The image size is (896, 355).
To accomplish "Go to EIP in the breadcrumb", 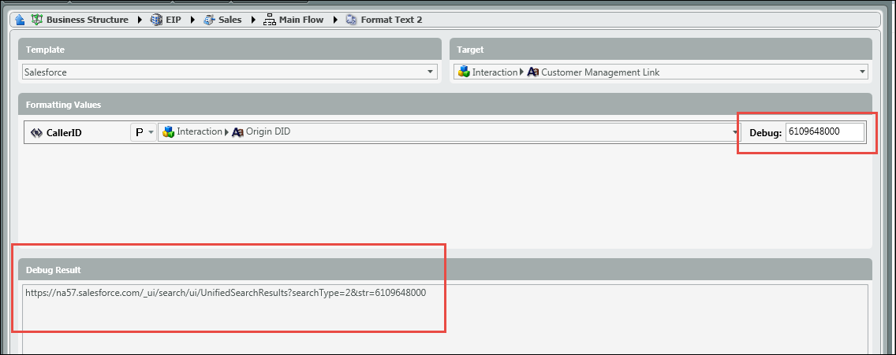I will click(173, 20).
